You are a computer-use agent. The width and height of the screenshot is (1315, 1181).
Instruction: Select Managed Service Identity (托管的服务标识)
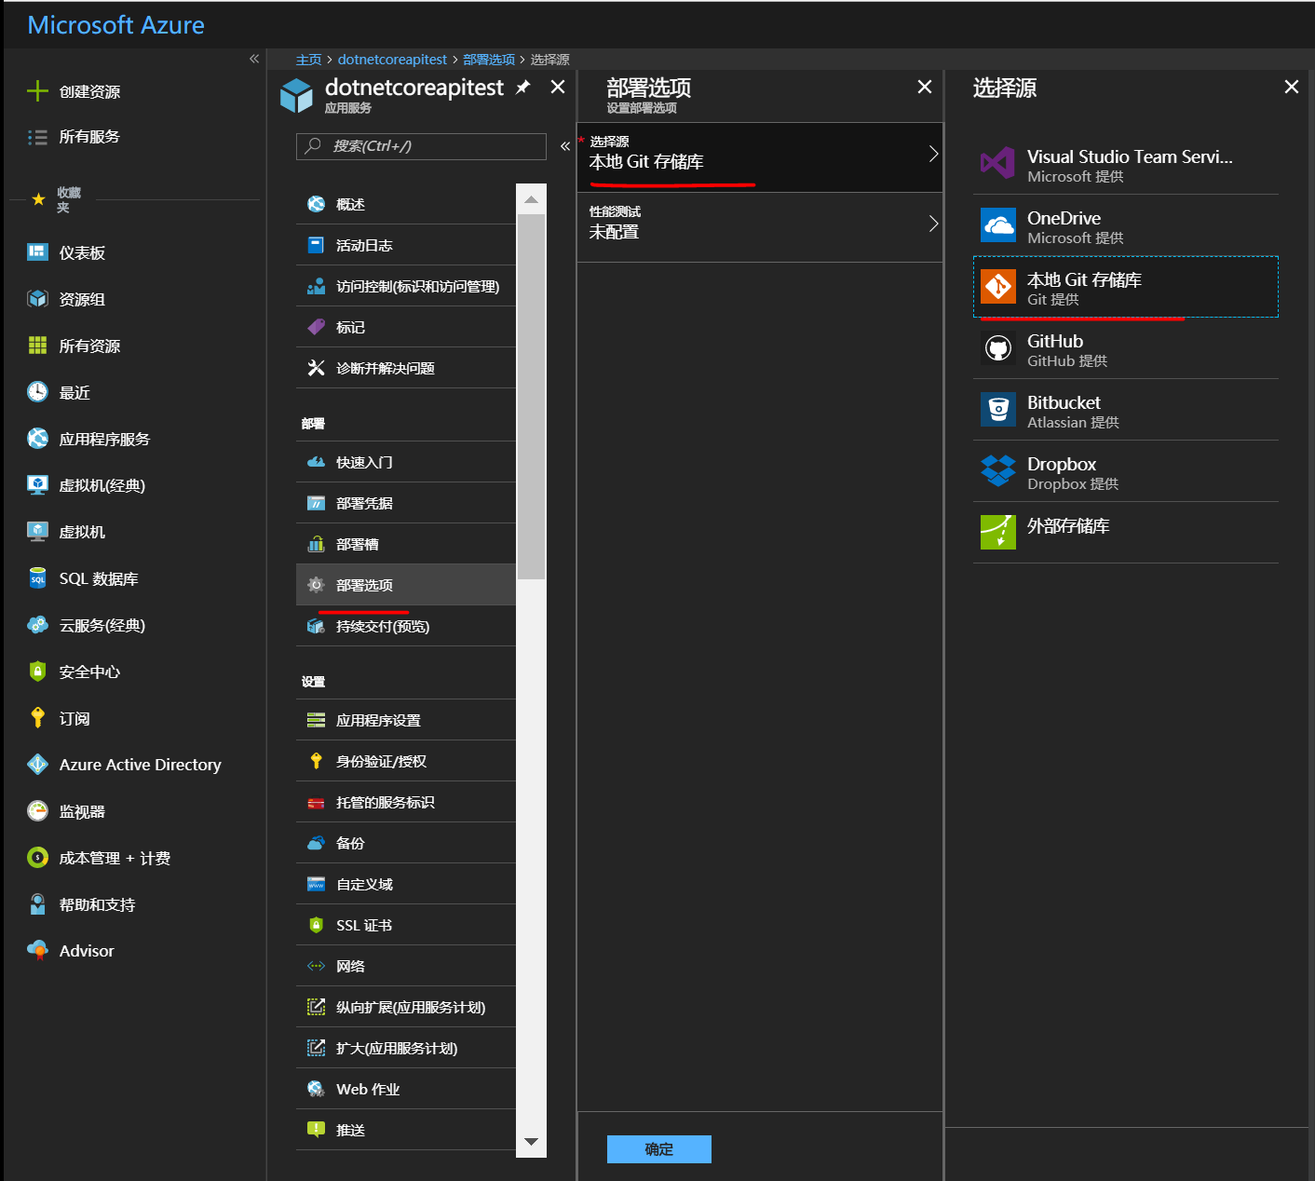click(406, 802)
